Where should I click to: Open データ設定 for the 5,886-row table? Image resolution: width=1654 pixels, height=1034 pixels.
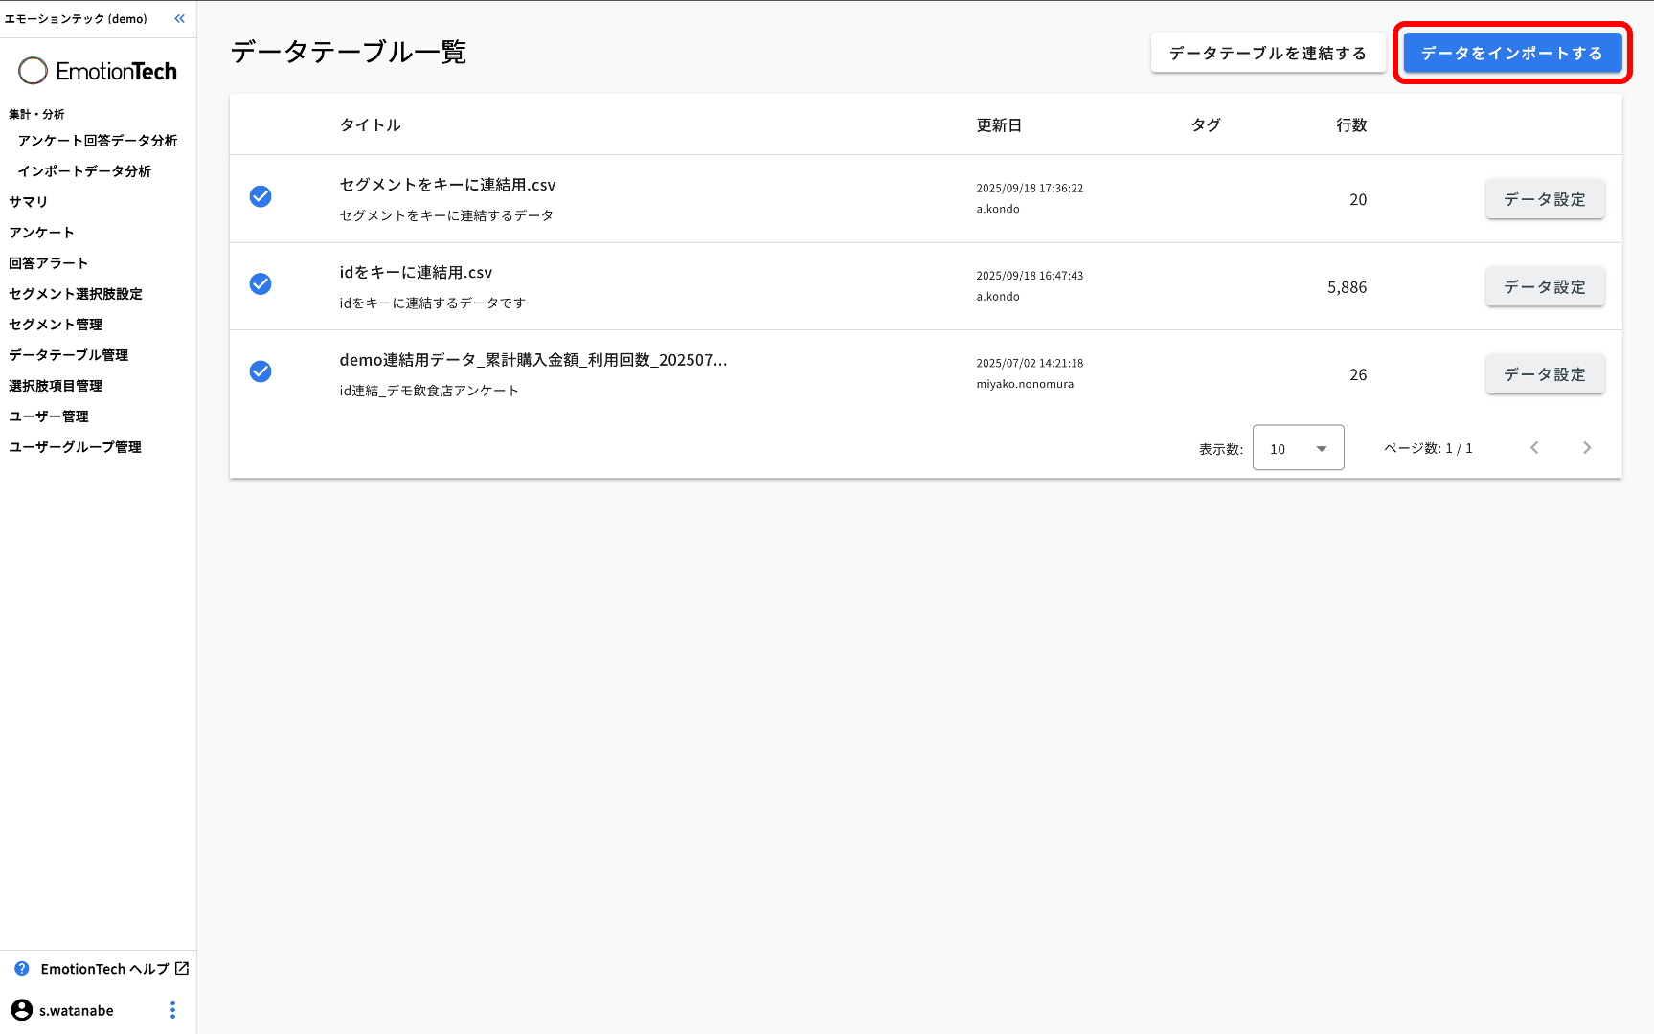point(1544,287)
